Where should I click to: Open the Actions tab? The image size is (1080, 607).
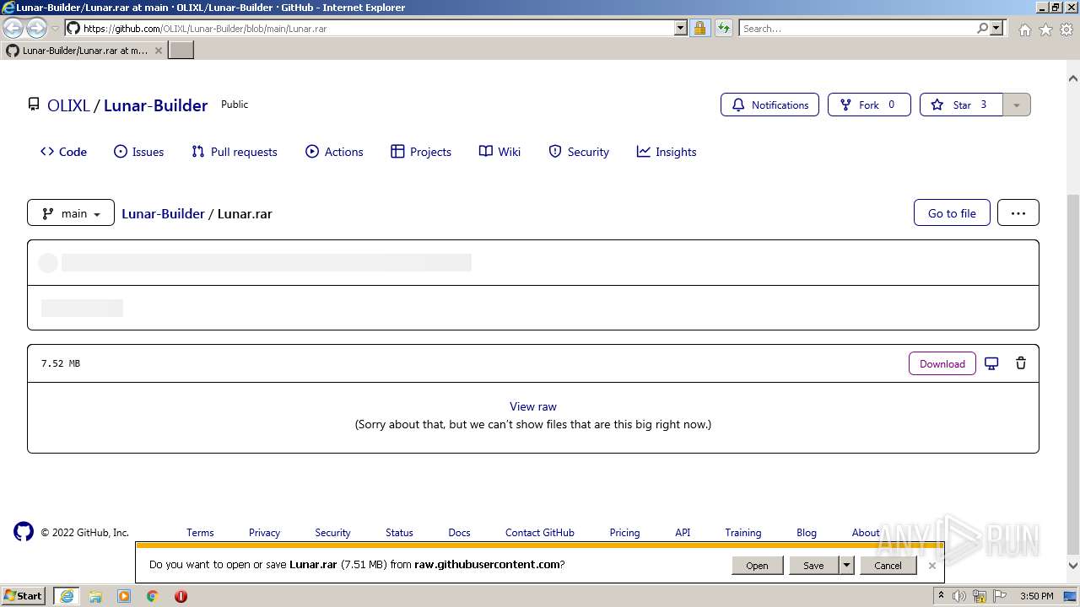tap(334, 152)
